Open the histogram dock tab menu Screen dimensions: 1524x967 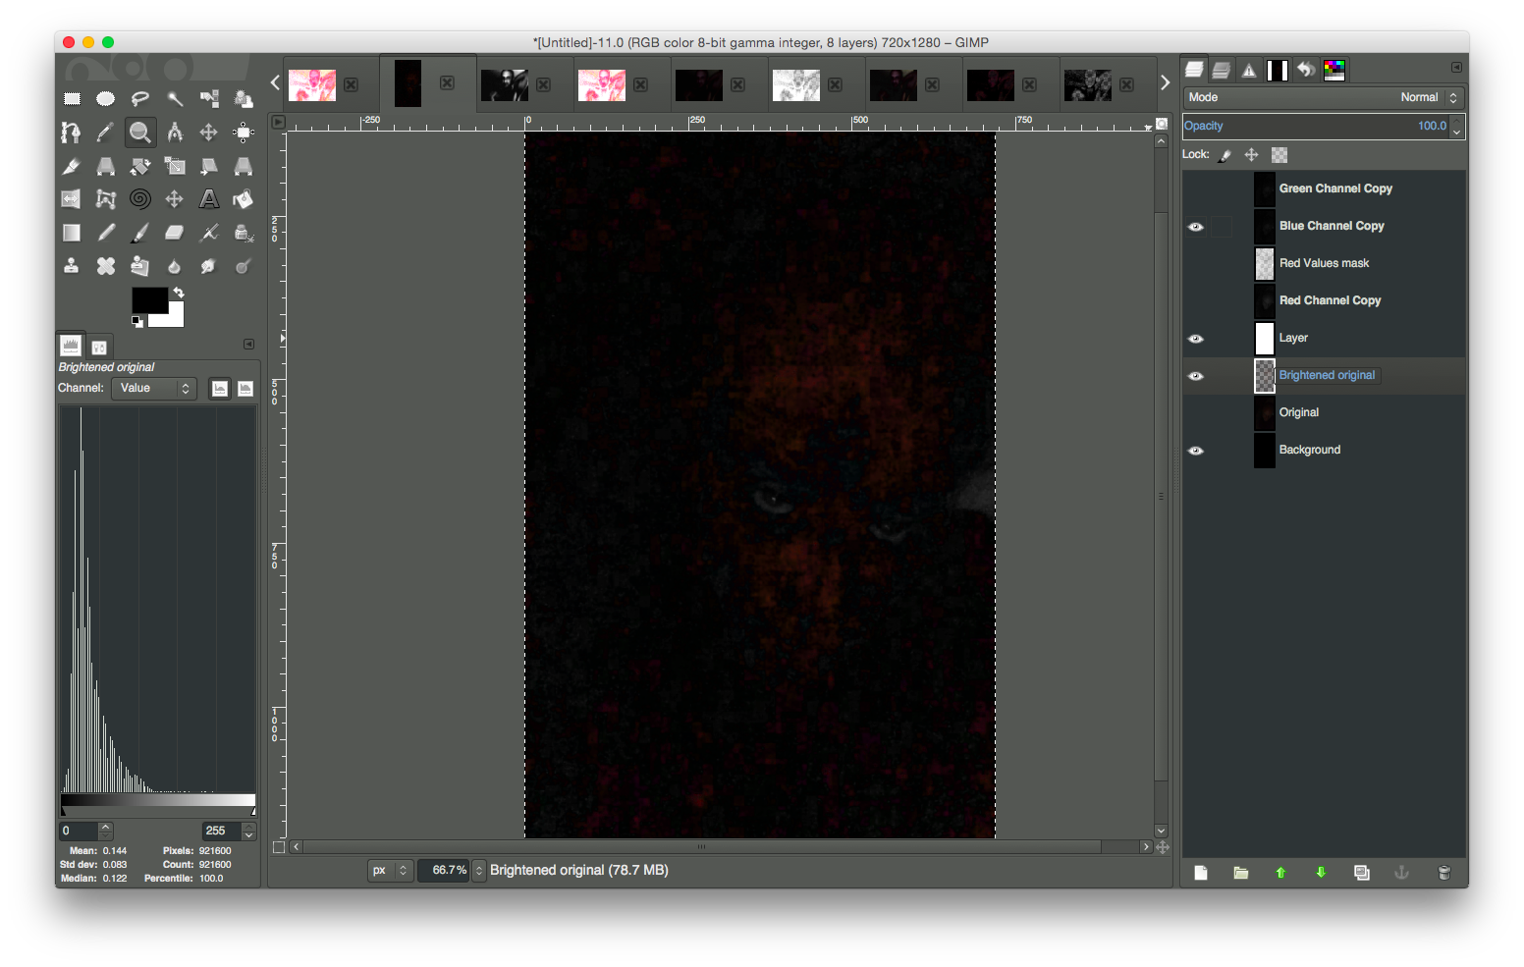(x=248, y=345)
